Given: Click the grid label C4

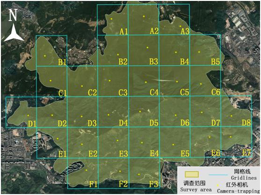Looking at the screenshot, I should pyautogui.click(x=154, y=92).
